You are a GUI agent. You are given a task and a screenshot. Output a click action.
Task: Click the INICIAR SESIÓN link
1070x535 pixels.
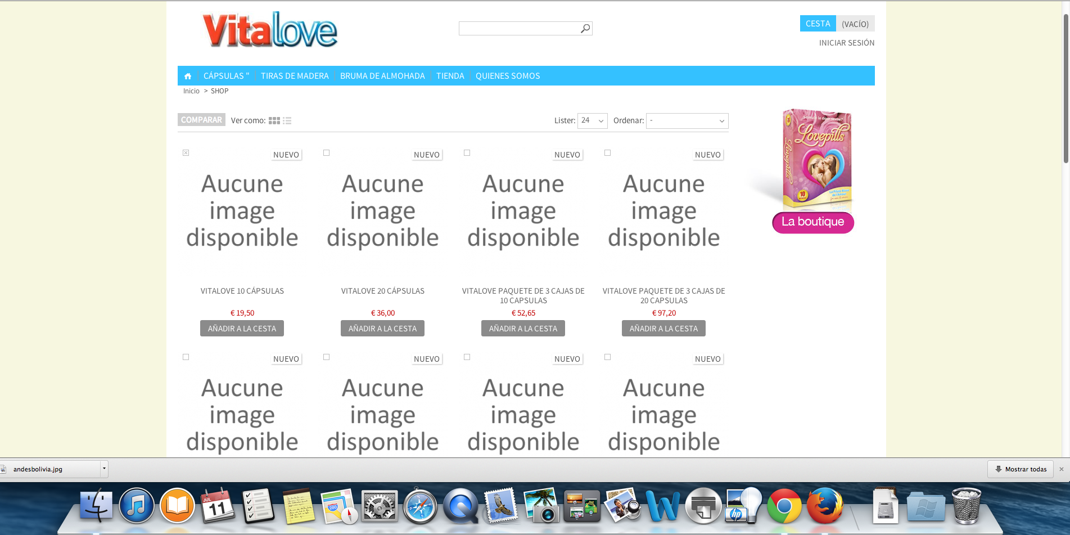tap(847, 43)
